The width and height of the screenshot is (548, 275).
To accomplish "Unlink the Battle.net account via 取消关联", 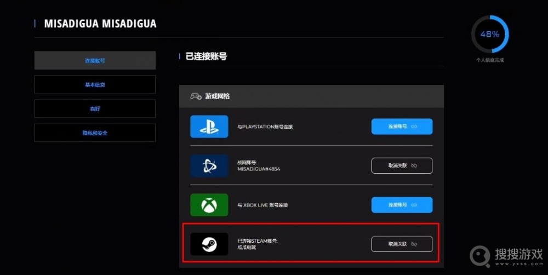I will coord(402,165).
